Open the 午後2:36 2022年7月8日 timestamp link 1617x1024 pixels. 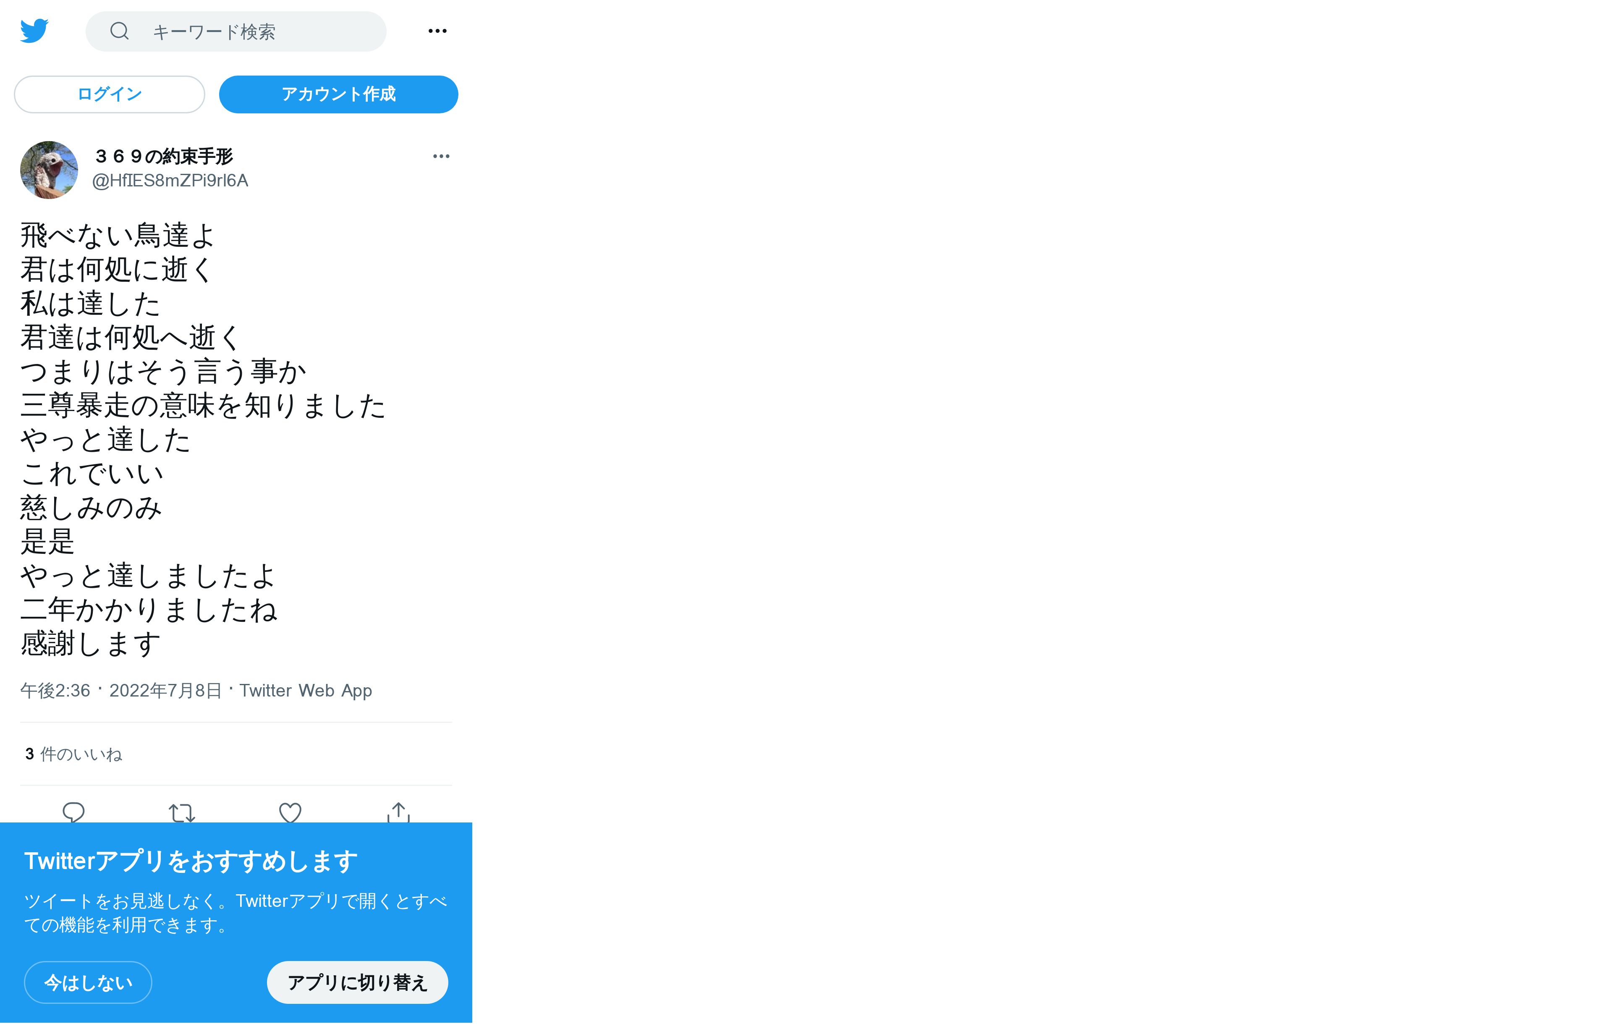coord(121,690)
